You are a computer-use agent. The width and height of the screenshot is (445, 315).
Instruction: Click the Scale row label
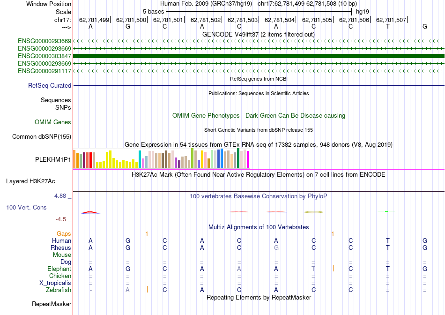(x=64, y=12)
